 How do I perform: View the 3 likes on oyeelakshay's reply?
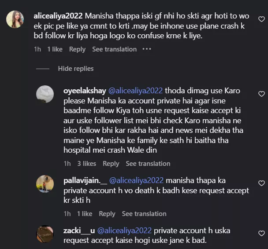point(86,164)
